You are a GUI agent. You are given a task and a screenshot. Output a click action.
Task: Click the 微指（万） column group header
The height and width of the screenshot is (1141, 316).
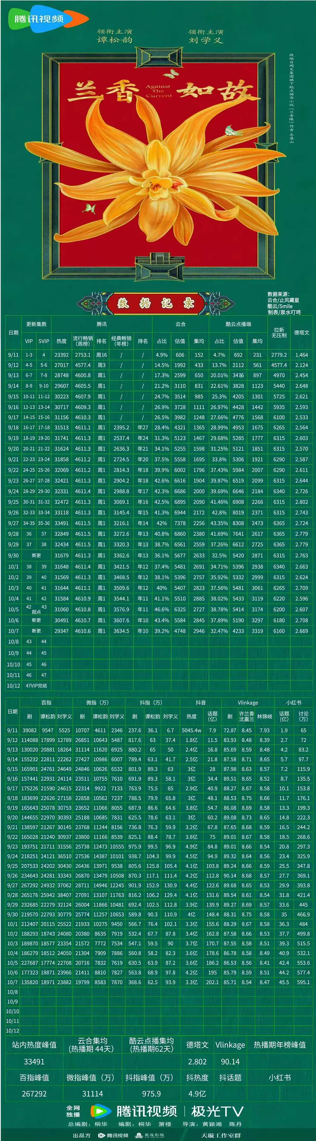coord(98,703)
